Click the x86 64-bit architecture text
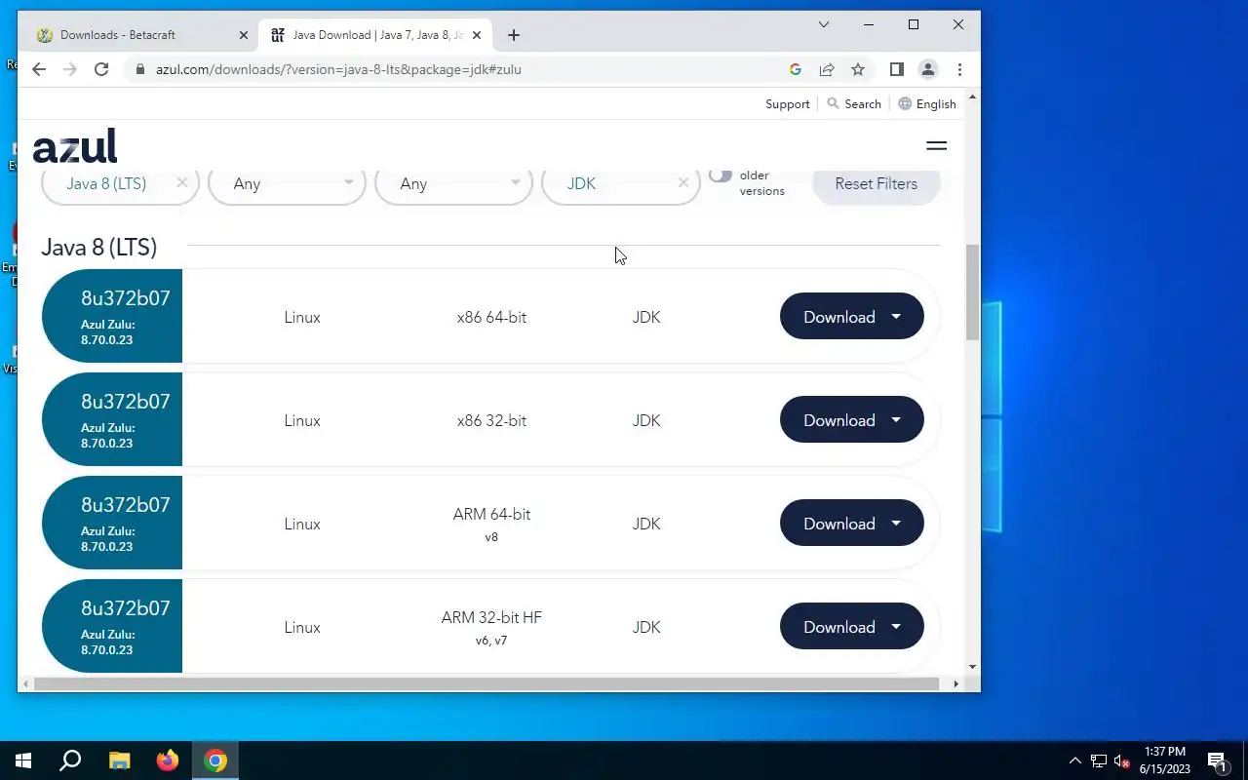The height and width of the screenshot is (780, 1248). tap(491, 317)
